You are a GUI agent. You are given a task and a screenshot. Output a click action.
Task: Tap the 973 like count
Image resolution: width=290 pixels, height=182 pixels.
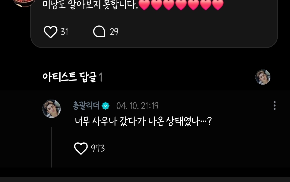tap(98, 148)
